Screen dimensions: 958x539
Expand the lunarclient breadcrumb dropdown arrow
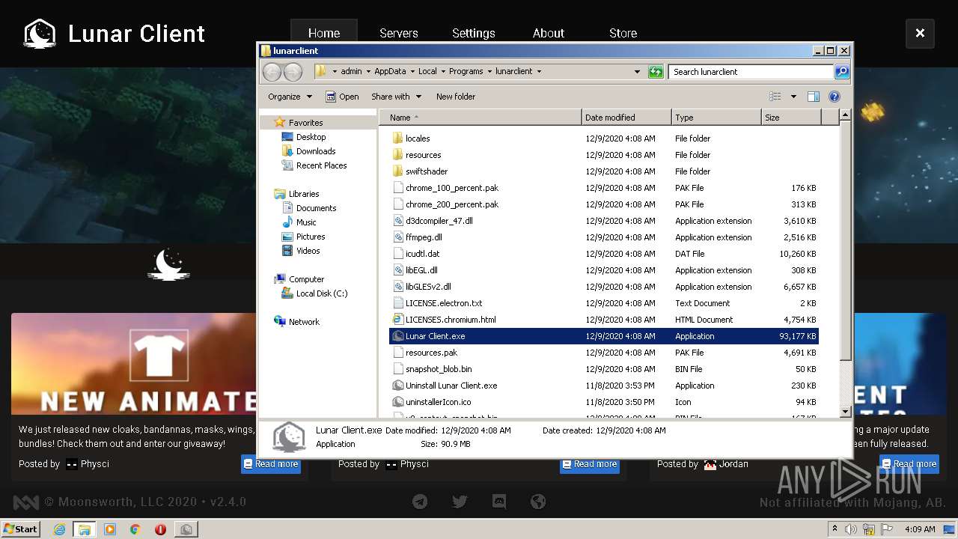538,72
